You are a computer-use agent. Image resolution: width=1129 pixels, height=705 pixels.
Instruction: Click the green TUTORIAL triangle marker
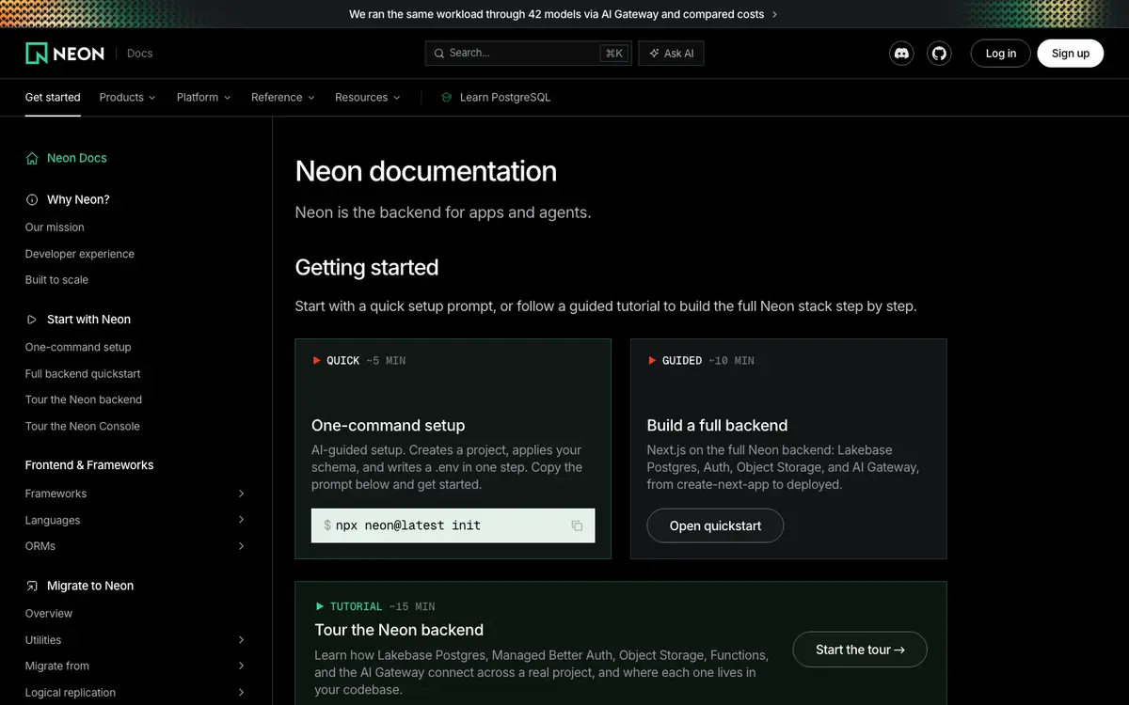tap(320, 607)
